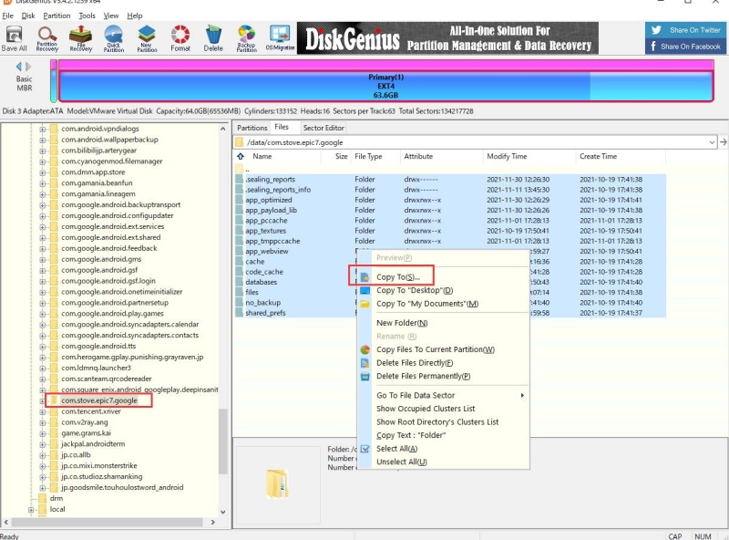Click the Delete Files Directly icon
The width and height of the screenshot is (729, 540).
(365, 363)
